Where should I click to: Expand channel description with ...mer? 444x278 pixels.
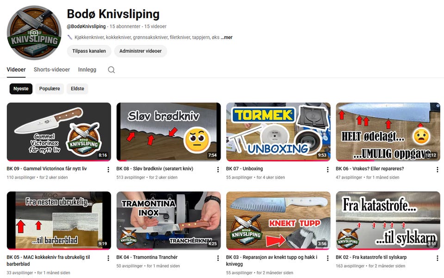tap(227, 37)
